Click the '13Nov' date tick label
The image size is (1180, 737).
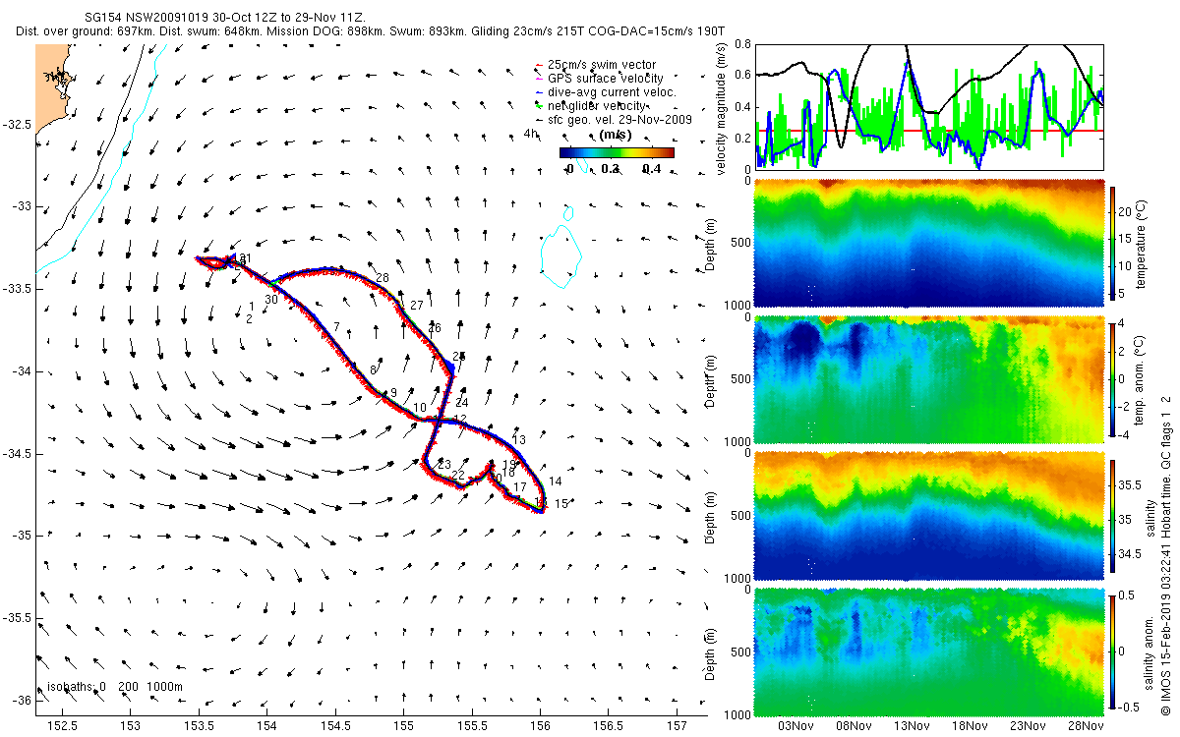[x=912, y=725]
